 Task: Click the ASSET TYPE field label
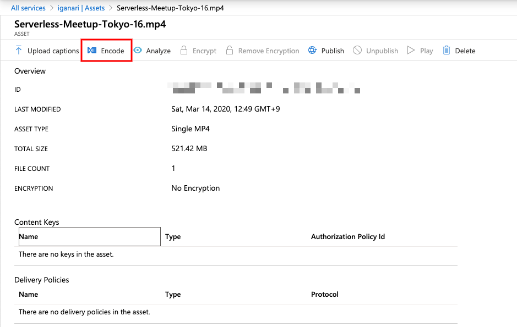(x=31, y=129)
